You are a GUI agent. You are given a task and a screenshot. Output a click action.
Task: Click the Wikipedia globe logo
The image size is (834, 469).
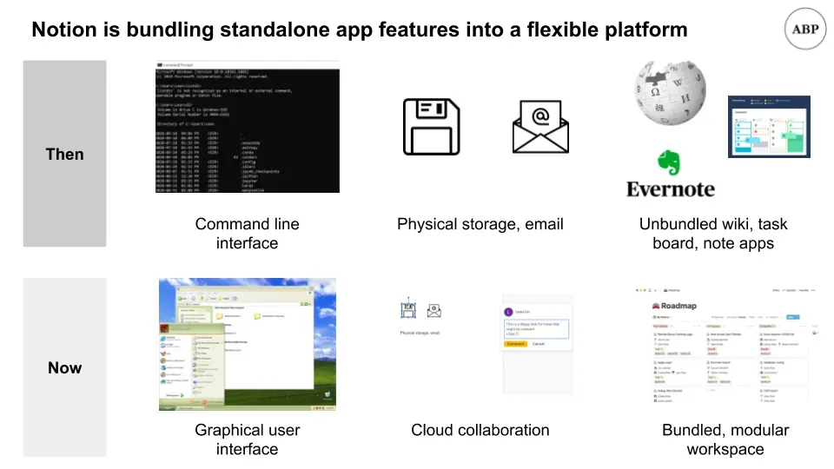pyautogui.click(x=666, y=93)
